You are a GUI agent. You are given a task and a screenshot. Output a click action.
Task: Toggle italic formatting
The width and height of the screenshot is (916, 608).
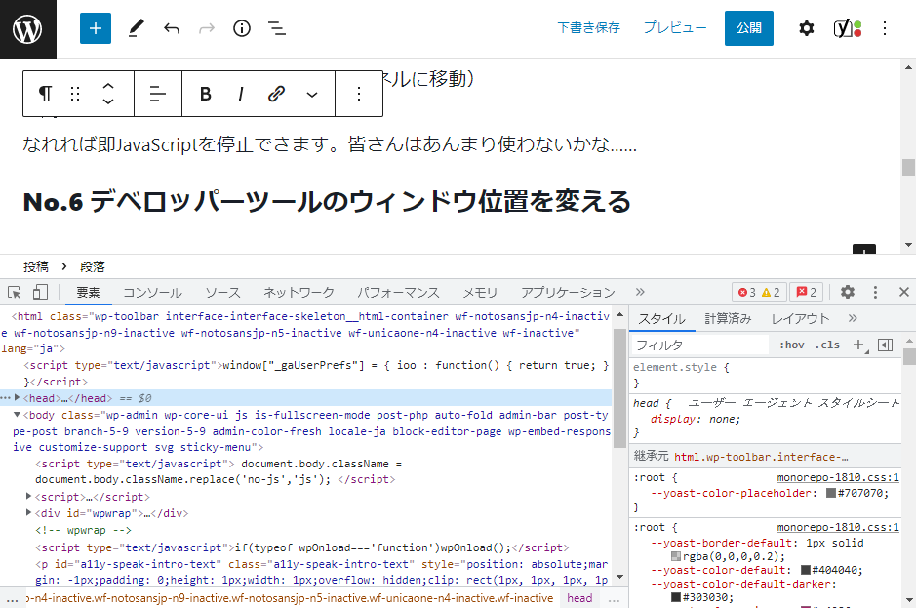pyautogui.click(x=241, y=94)
